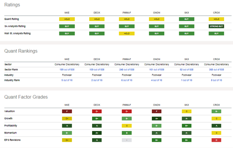Select PMMAF Quant Rating HOLD badge
Image resolution: width=233 pixels, height=148 pixels.
pyautogui.click(x=127, y=19)
